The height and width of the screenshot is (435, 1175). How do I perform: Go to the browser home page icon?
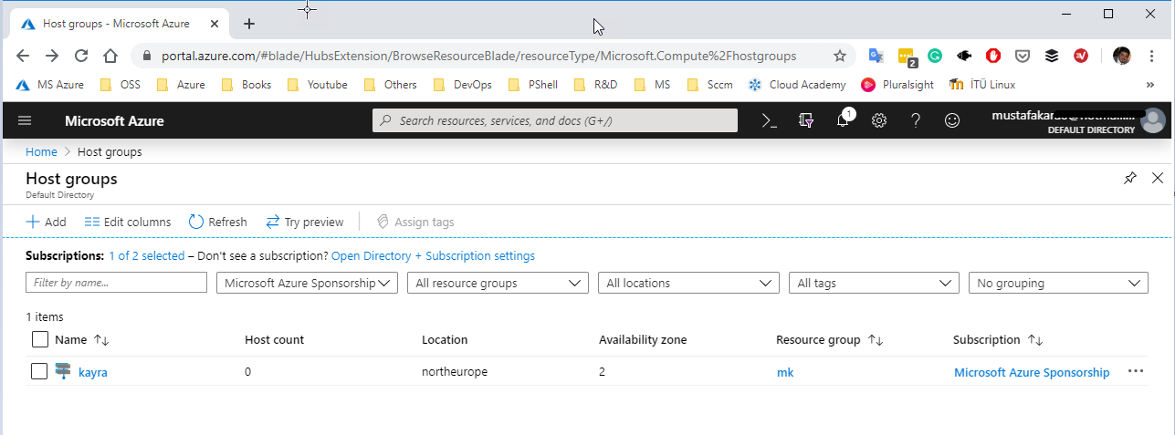point(110,56)
